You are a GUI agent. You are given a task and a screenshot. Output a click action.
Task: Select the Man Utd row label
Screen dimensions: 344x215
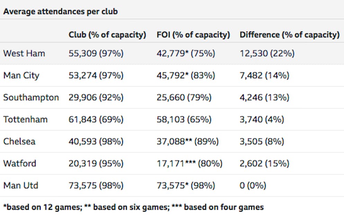coord(21,185)
